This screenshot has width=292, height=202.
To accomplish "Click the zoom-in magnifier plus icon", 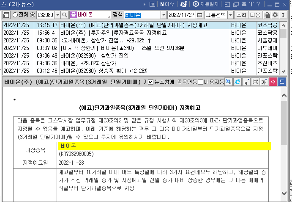I will pyautogui.click(x=229, y=82).
